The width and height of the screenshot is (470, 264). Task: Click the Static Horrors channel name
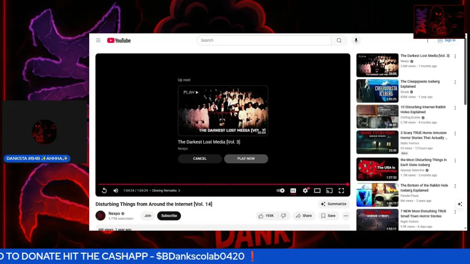409,143
